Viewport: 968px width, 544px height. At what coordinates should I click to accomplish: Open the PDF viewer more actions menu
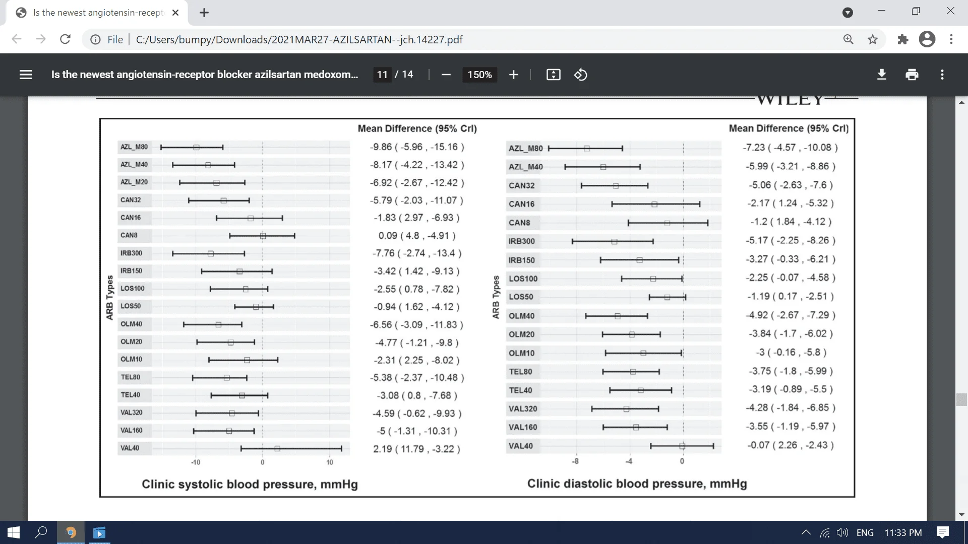942,75
